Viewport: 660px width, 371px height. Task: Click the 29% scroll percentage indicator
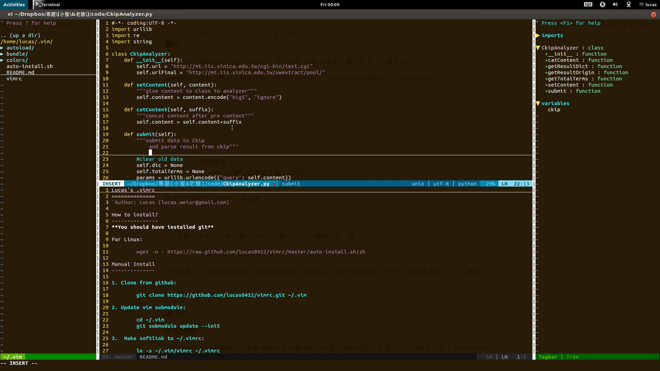[x=489, y=183]
